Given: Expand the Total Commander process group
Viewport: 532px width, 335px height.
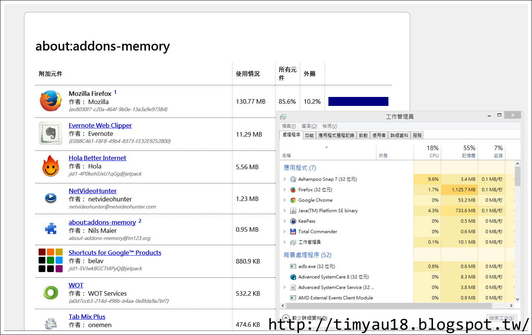Looking at the screenshot, I should point(285,232).
